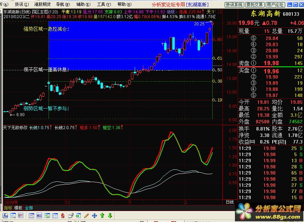Open the ETF toolbar icon
304x222 pixels.
(x=21, y=216)
